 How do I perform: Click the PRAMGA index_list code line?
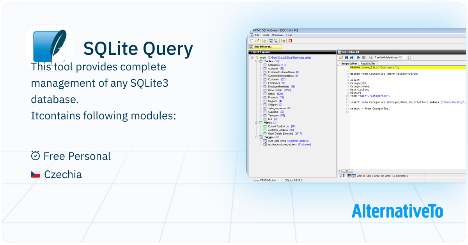[x=375, y=67]
